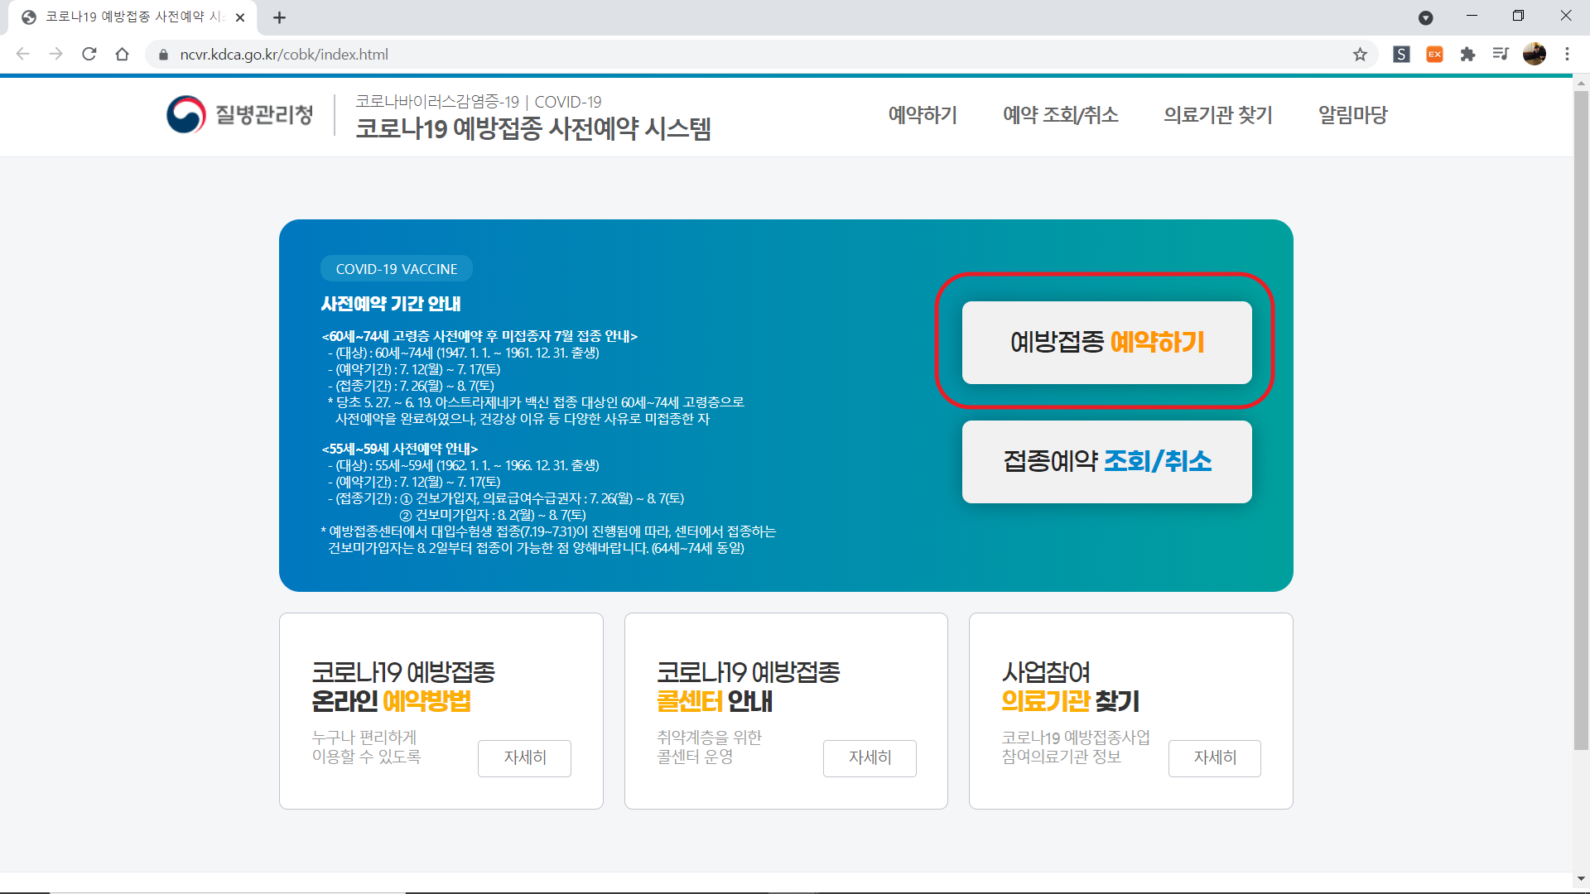
Task: Open 예약 조회/취소 menu item
Action: pyautogui.click(x=1060, y=115)
